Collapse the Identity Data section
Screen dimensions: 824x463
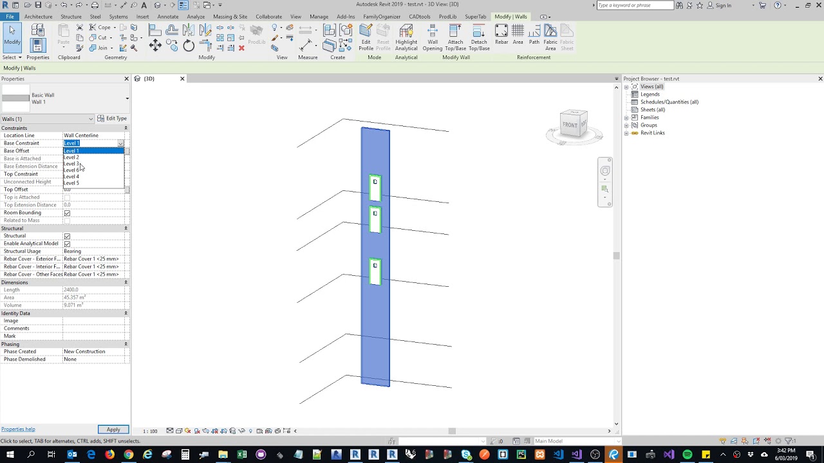pyautogui.click(x=126, y=313)
